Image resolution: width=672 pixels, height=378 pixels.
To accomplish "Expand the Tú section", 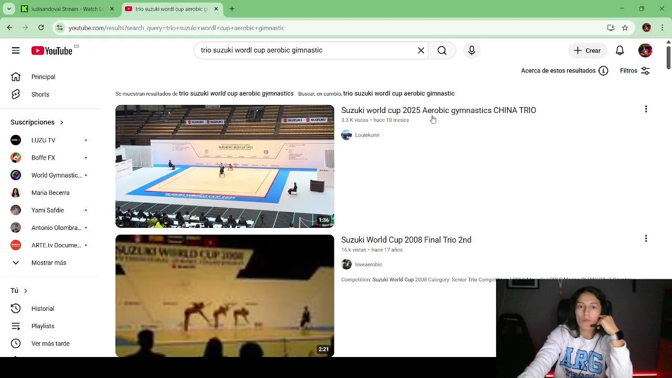I will [x=19, y=291].
